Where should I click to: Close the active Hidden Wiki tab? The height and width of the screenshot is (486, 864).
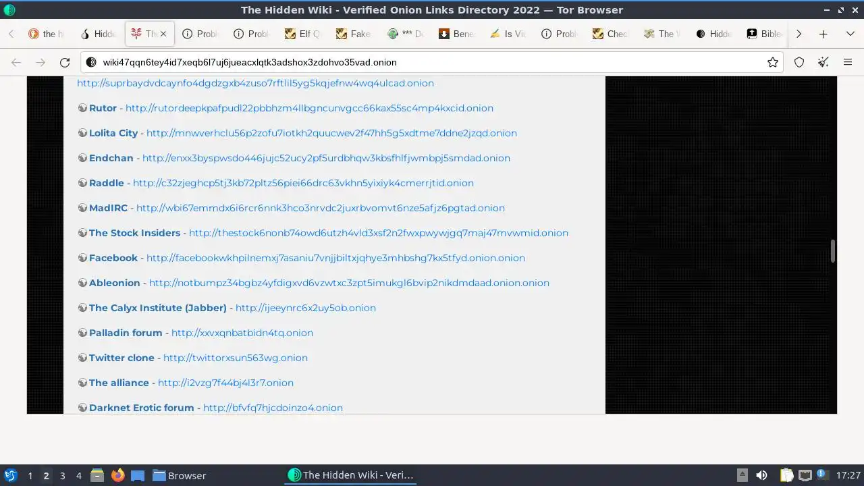(x=163, y=34)
